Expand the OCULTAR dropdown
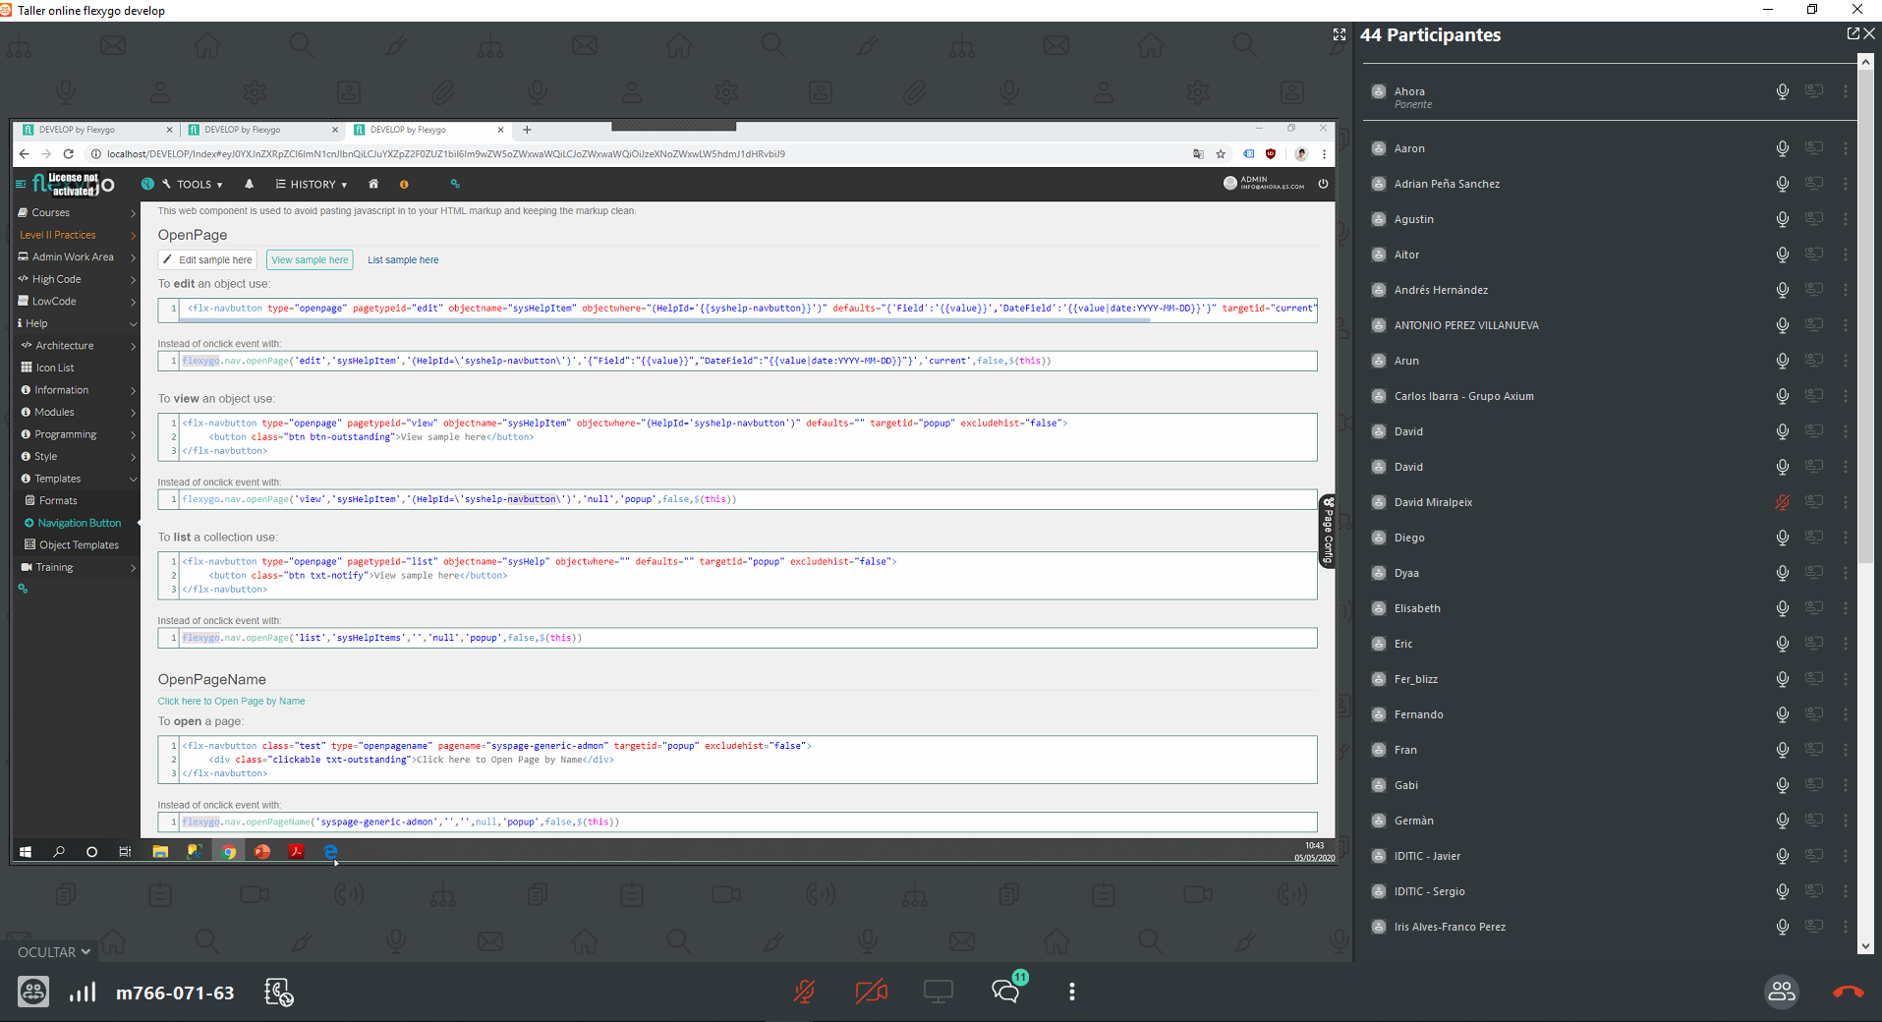This screenshot has width=1882, height=1022. click(x=54, y=952)
